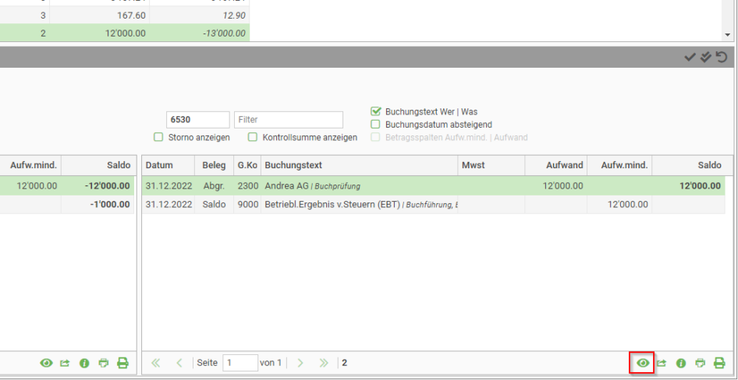
Task: Click G.Ko cell 9000
Action: point(247,204)
